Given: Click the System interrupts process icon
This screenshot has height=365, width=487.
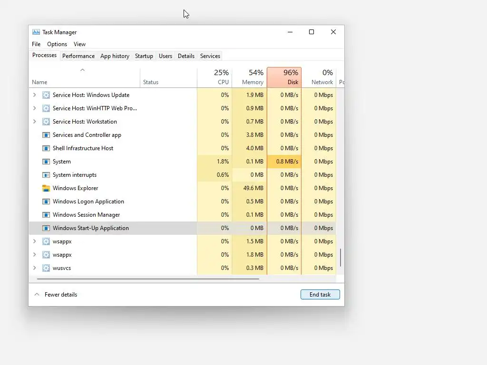Looking at the screenshot, I should pos(46,175).
